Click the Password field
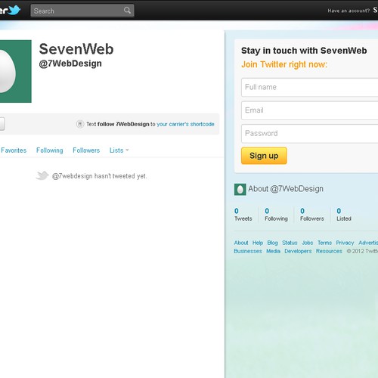 point(310,134)
